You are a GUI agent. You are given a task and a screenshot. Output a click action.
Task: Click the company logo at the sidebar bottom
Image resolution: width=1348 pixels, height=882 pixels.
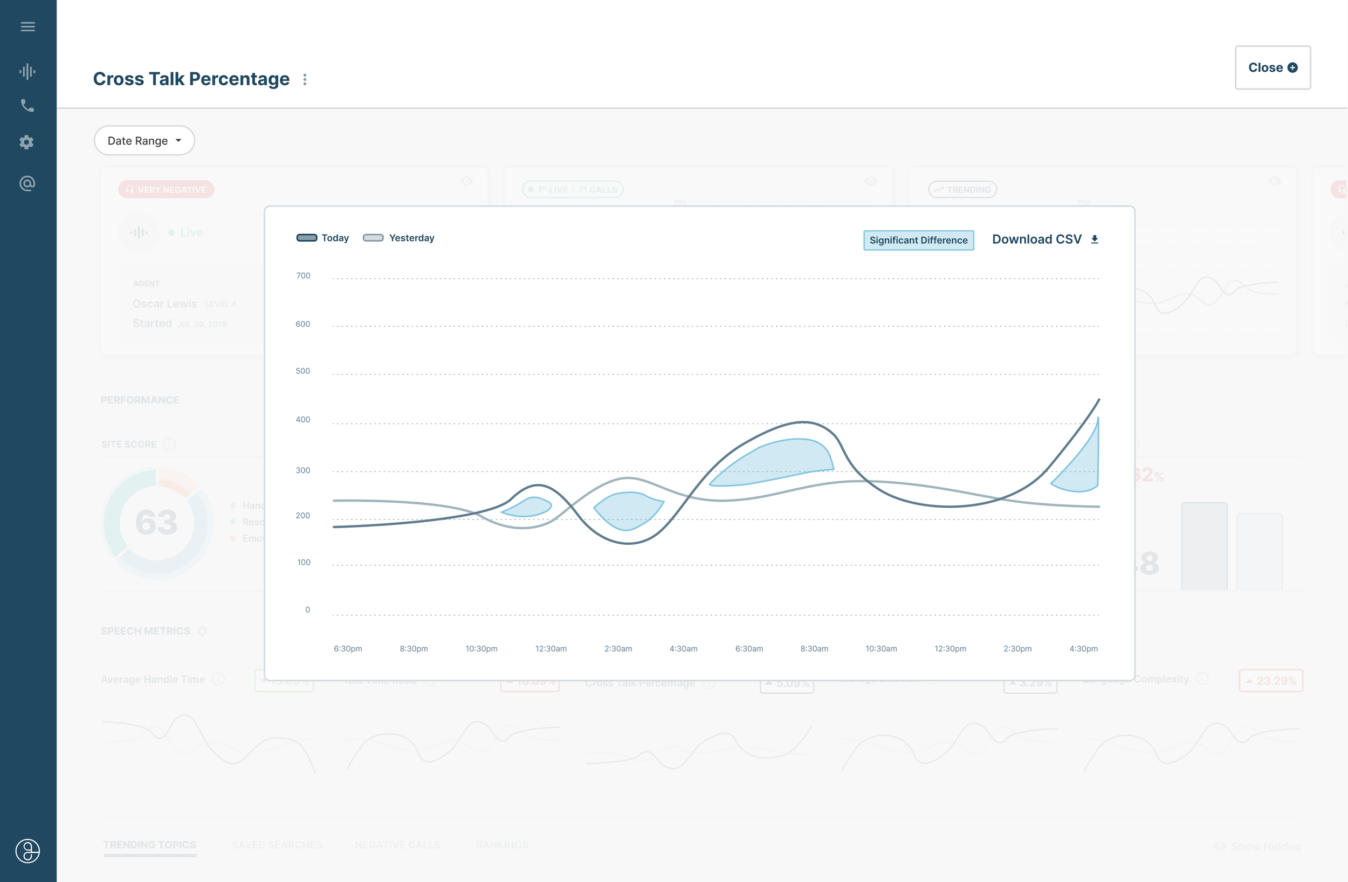coord(27,851)
